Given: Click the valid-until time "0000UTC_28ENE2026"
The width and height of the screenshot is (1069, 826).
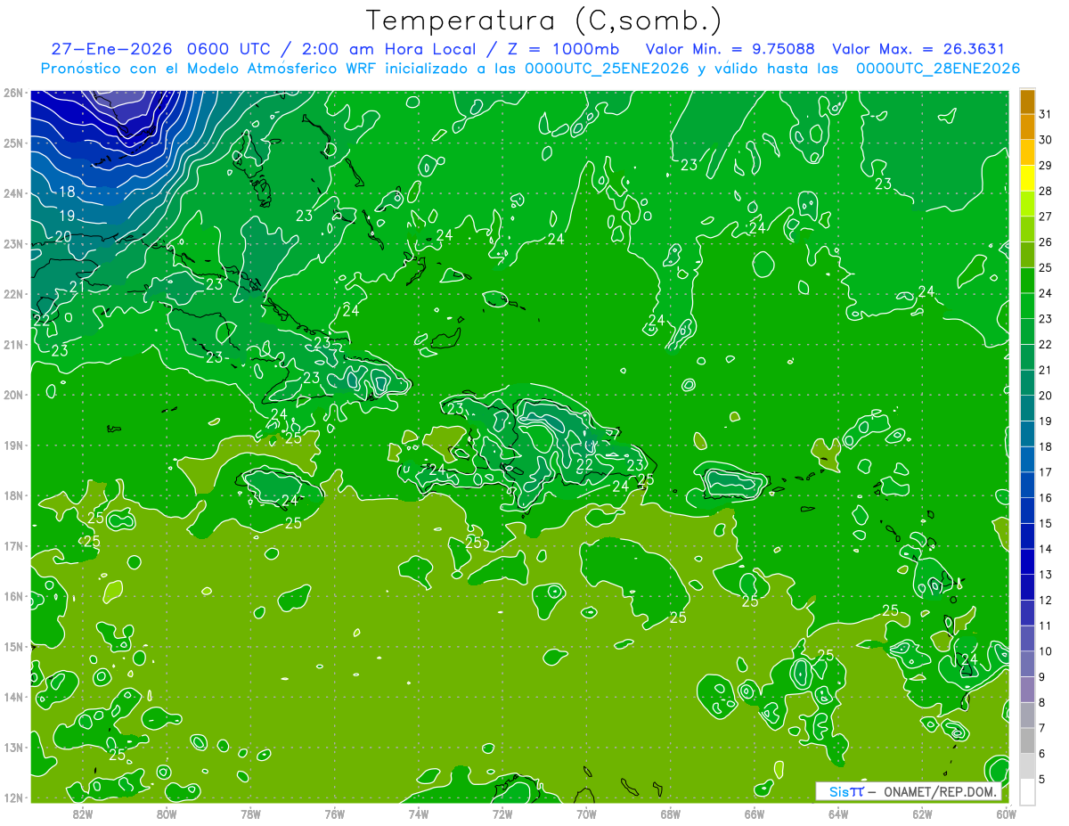Looking at the screenshot, I should [938, 69].
